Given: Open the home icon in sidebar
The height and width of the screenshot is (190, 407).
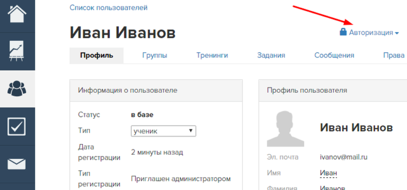Looking at the screenshot, I should click(17, 14).
